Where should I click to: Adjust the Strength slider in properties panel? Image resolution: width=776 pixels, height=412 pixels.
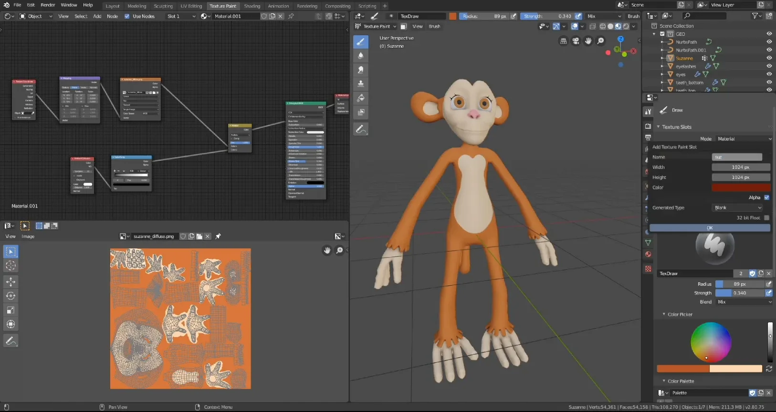click(740, 293)
